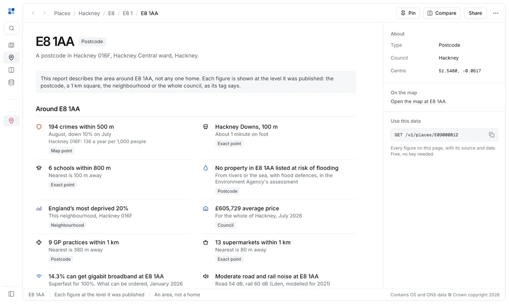Copy the GET /v1/places API request
The height and width of the screenshot is (304, 509).
coord(492,135)
